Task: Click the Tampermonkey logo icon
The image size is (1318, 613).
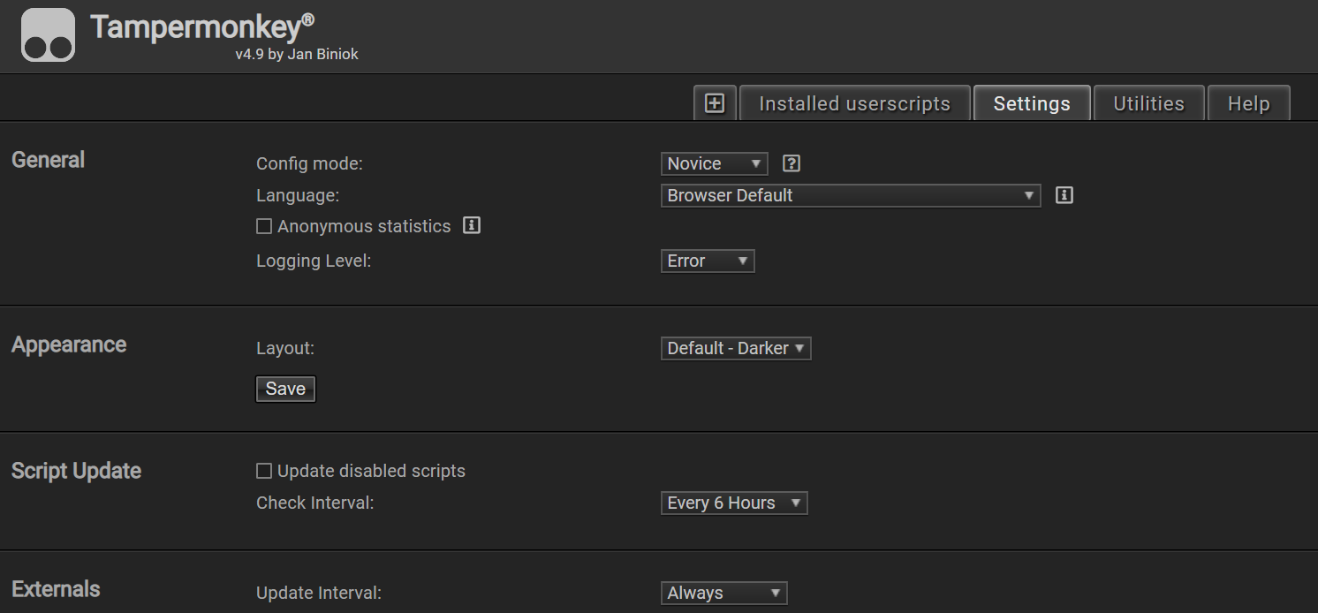Action: [48, 35]
